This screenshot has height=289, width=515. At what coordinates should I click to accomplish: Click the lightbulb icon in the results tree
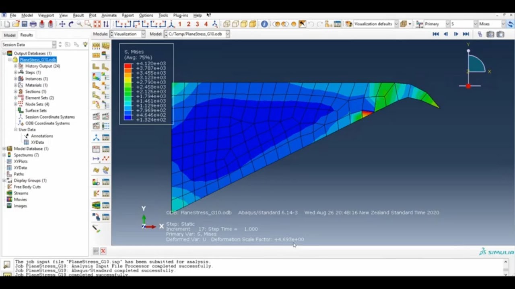(x=85, y=45)
